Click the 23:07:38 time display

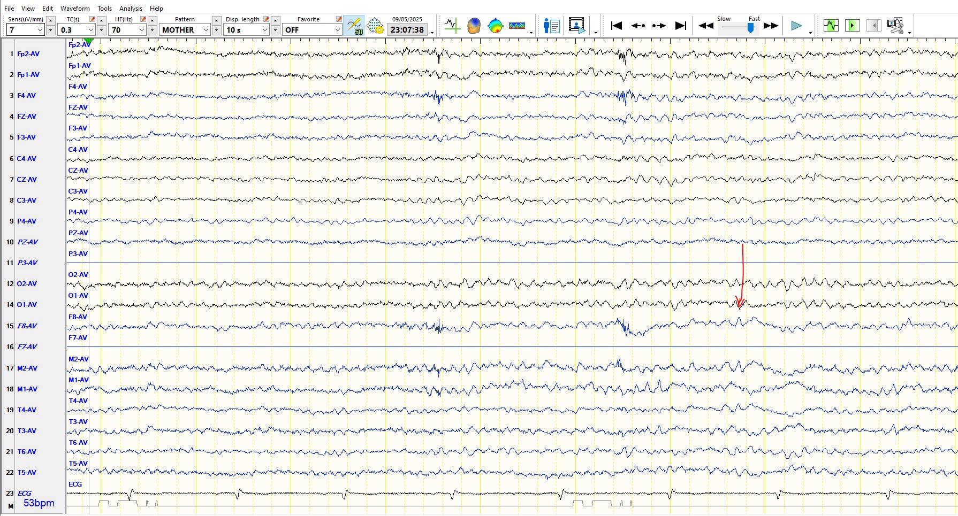(x=407, y=30)
